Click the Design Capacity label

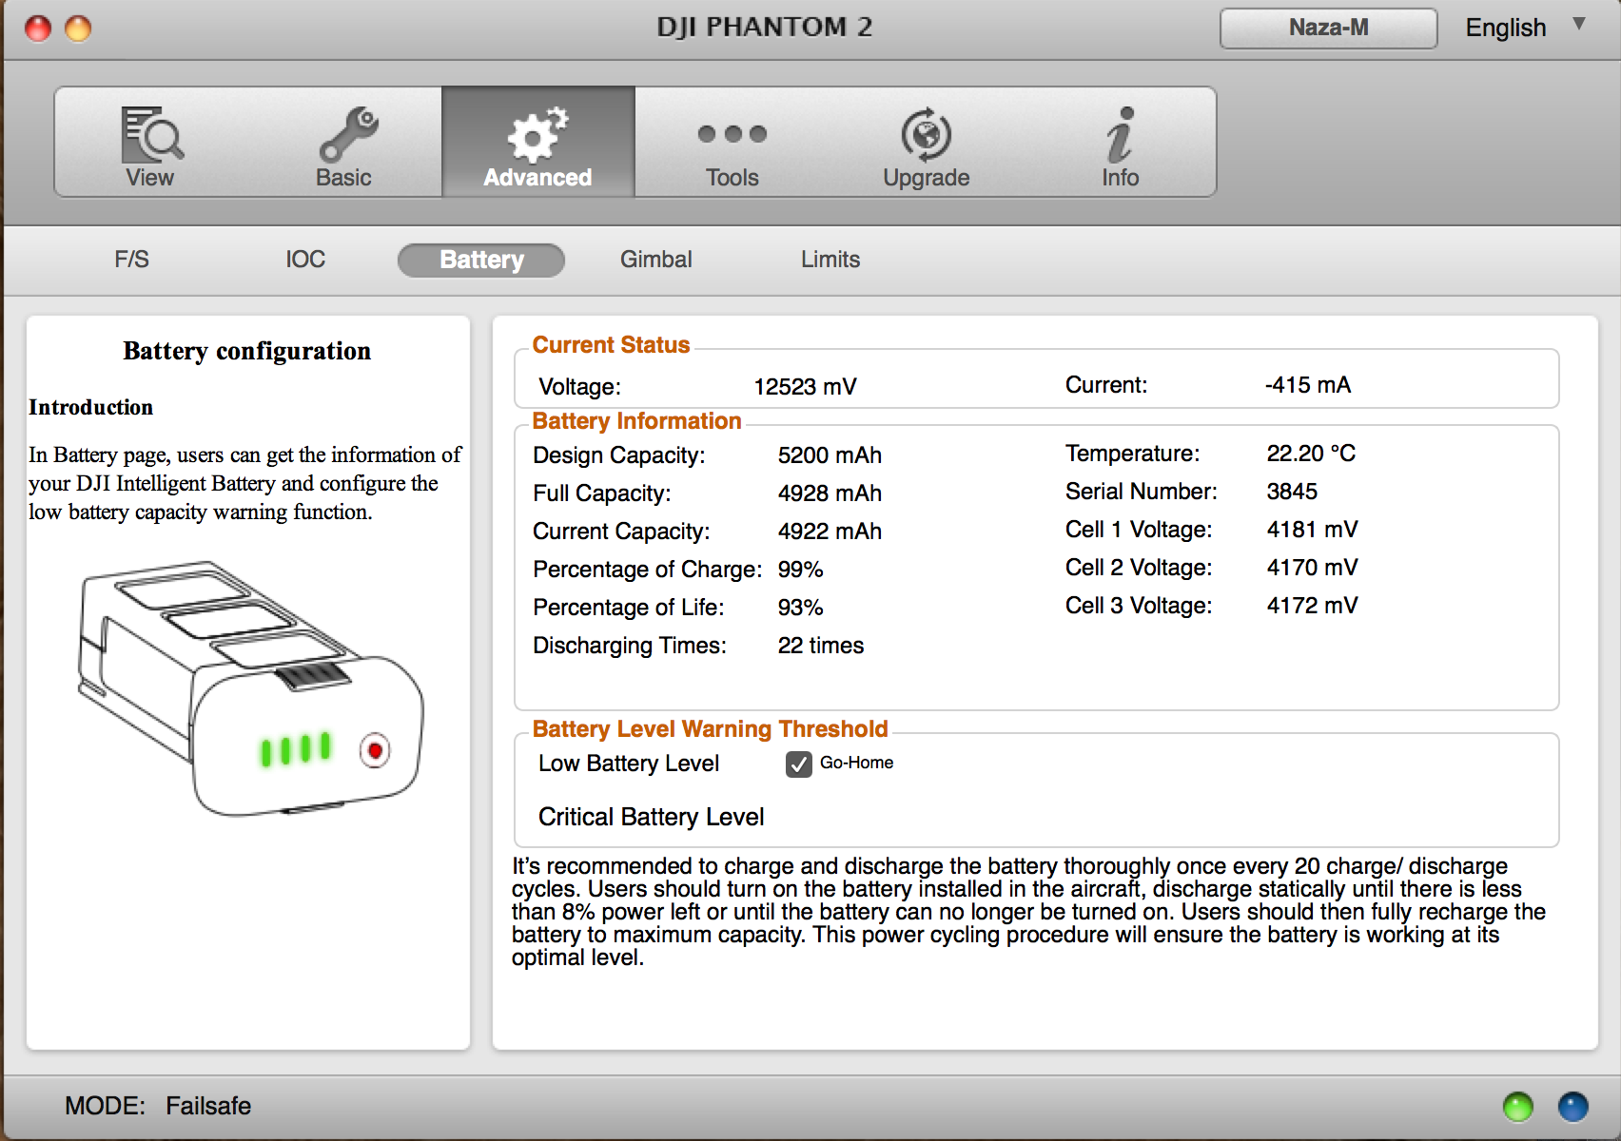619,455
